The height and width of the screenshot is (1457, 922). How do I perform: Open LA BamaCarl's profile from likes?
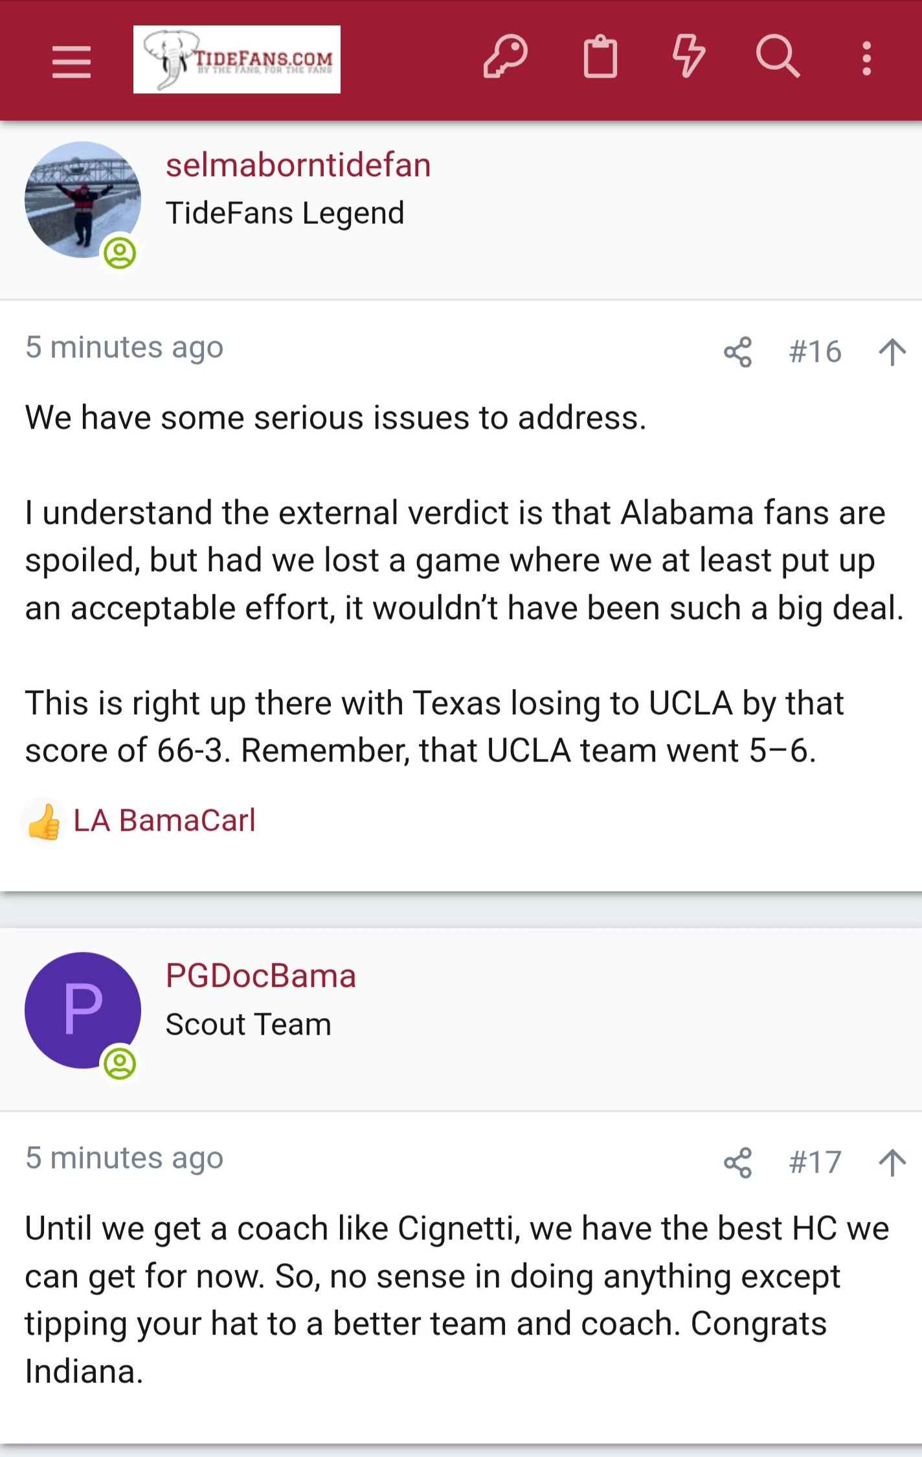pyautogui.click(x=164, y=820)
